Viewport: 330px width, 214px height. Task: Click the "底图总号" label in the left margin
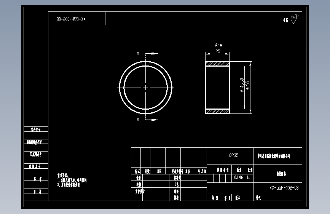(x=35, y=167)
